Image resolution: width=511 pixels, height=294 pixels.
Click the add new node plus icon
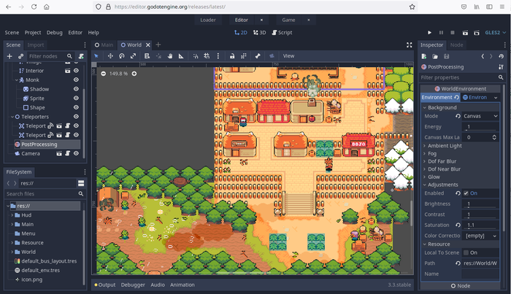[x=9, y=56]
